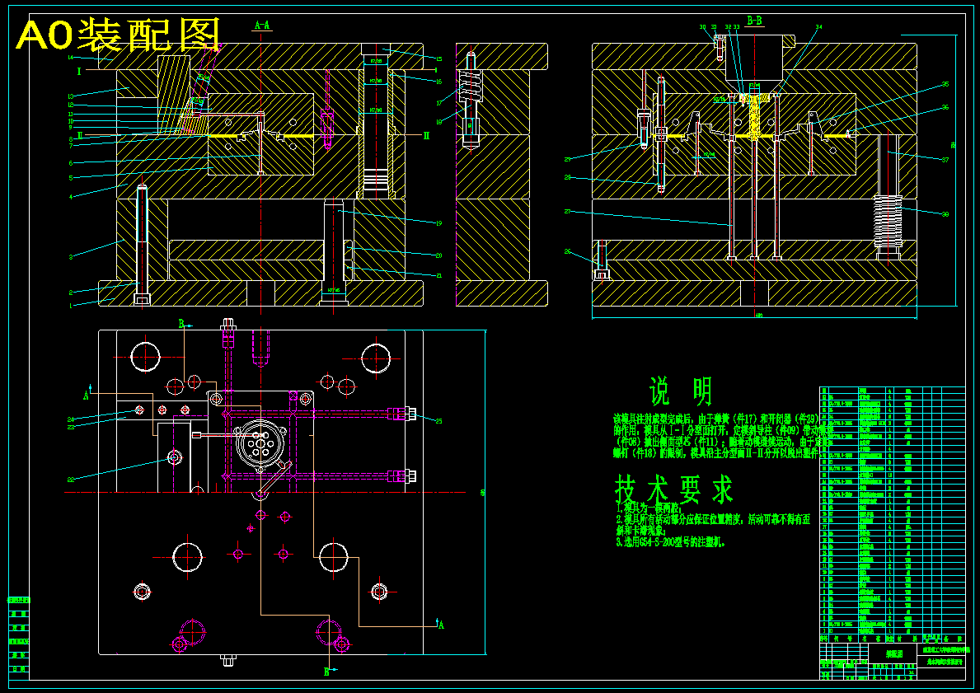Screen dimensions: 980x693
Task: Select the 'II' parting line label, right of section A-A
Action: 426,136
